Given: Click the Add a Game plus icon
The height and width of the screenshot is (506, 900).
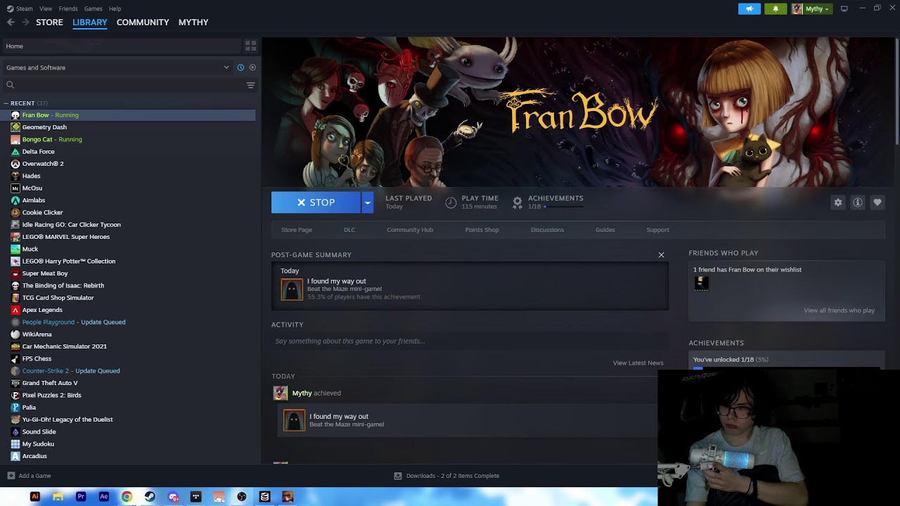Looking at the screenshot, I should click(x=11, y=476).
